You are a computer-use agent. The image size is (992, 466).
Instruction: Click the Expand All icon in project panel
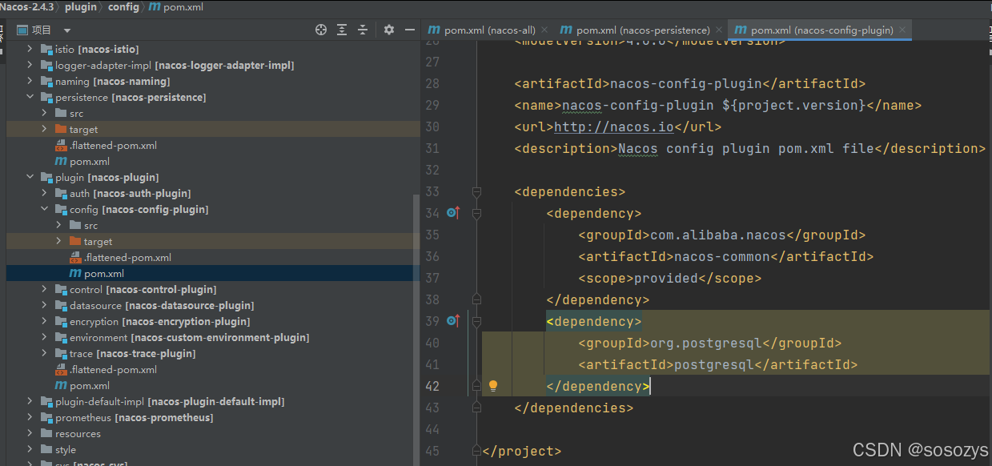pyautogui.click(x=342, y=30)
